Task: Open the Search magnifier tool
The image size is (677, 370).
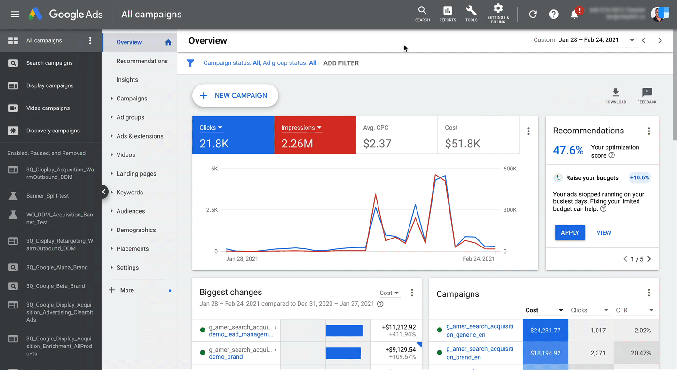Action: 422,14
